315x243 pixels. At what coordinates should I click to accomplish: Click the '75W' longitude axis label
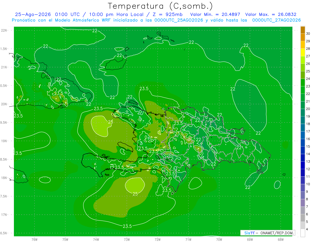pos(65,239)
